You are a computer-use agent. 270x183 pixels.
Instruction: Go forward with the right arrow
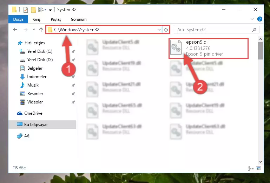pos(26,30)
